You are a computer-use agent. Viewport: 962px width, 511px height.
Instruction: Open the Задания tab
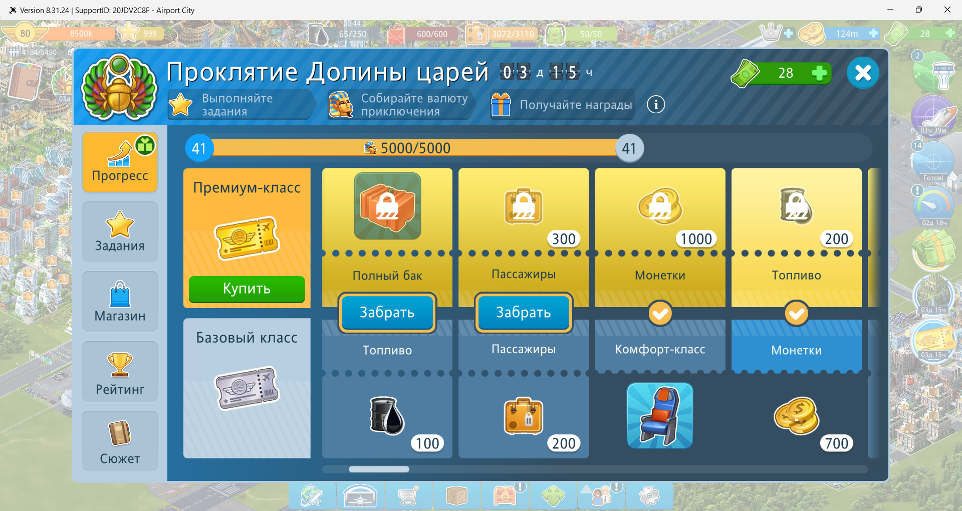click(x=120, y=232)
